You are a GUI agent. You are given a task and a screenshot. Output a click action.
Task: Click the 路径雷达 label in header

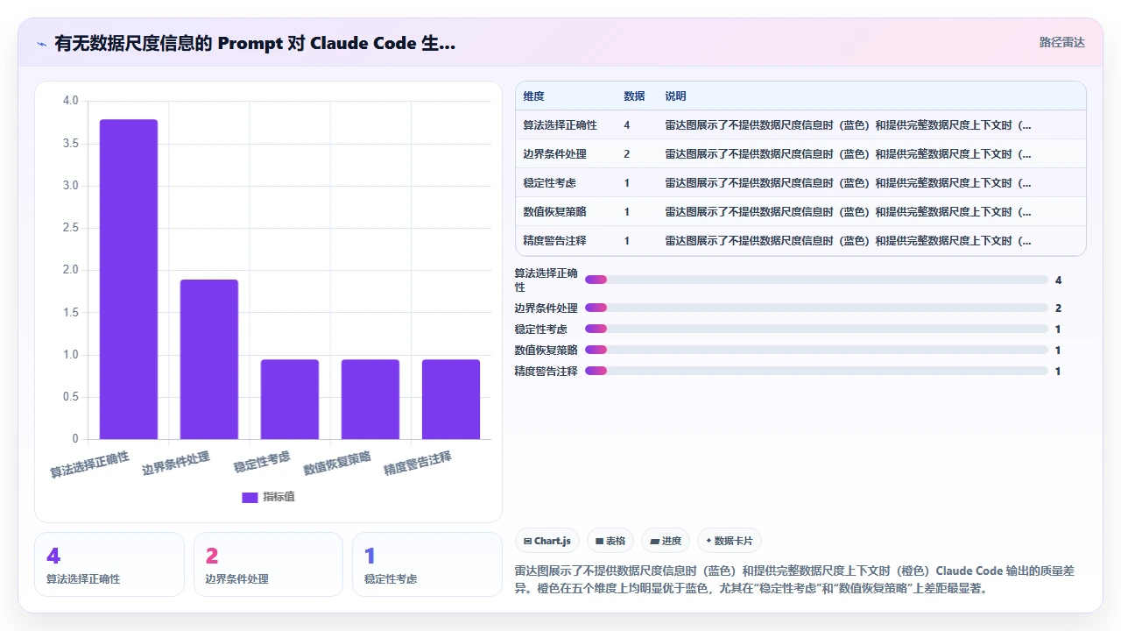point(1061,42)
